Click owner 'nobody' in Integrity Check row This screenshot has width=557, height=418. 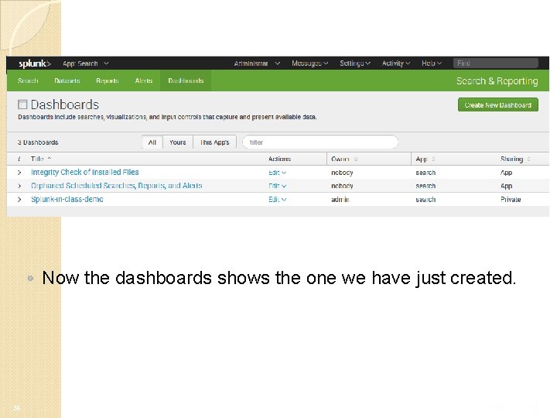pos(342,173)
